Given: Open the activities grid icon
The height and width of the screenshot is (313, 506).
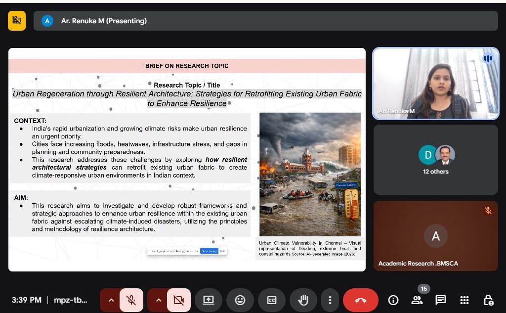Looking at the screenshot, I should 464,300.
